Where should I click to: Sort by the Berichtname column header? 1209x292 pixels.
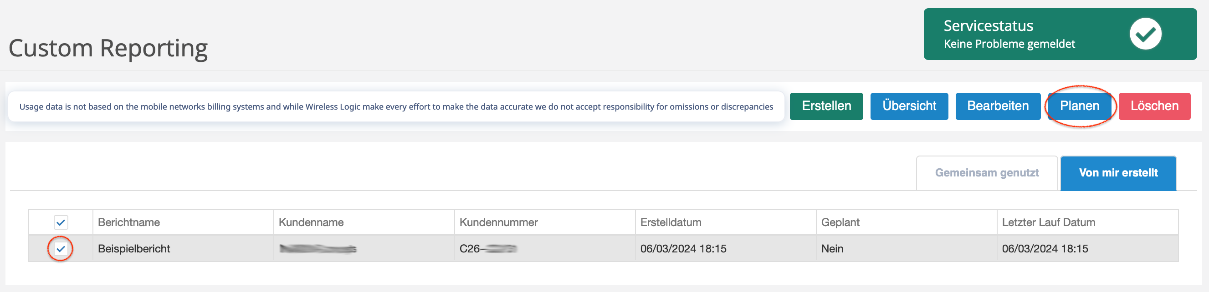click(x=129, y=222)
